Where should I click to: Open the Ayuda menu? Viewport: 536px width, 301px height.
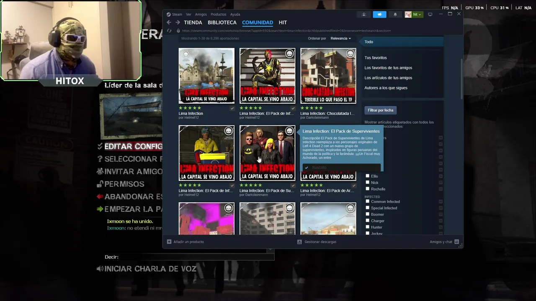tap(235, 14)
